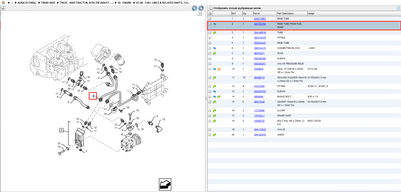Click the gray circle icon for part 500313967
Screen dimensions: 401x192
[x=210, y=19]
